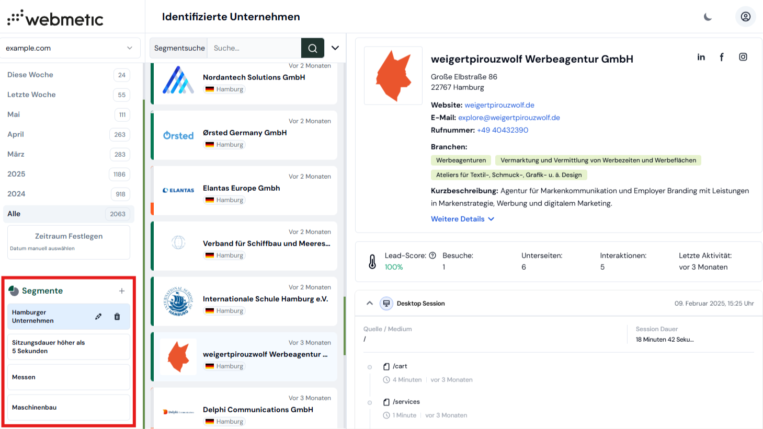Click Verband für Schiffbau globe logo
The image size is (763, 429).
(x=178, y=242)
